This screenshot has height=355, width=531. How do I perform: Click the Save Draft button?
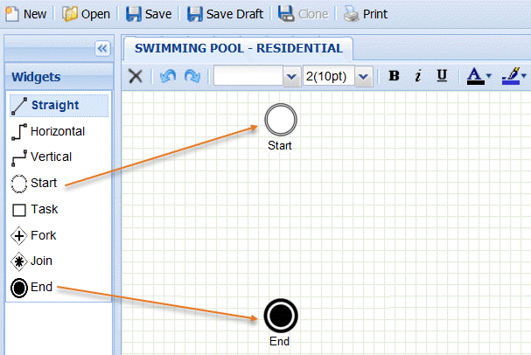coord(225,14)
